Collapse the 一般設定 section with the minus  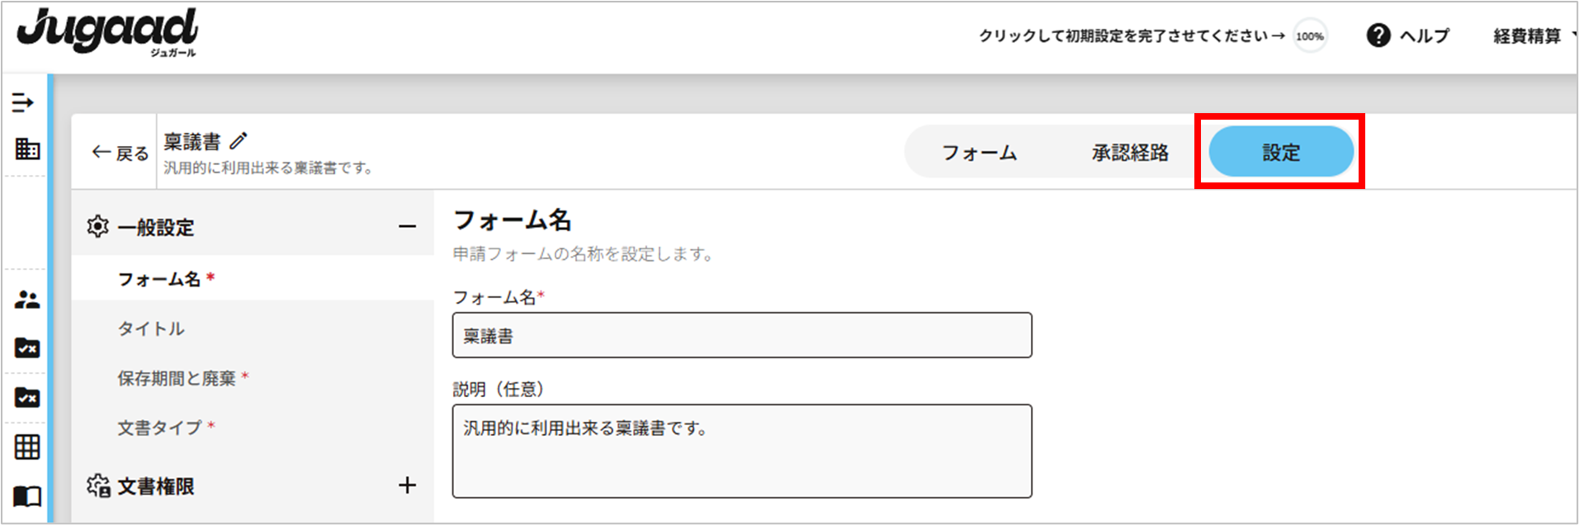(x=407, y=226)
